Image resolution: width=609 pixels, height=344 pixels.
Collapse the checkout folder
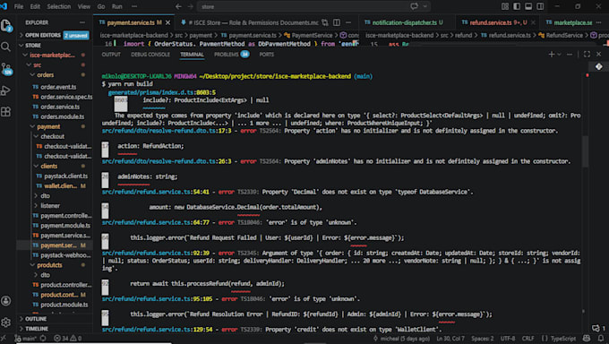53,136
